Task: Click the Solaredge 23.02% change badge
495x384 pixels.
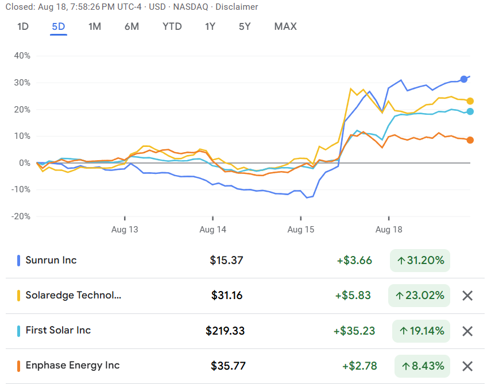Action: tap(419, 296)
